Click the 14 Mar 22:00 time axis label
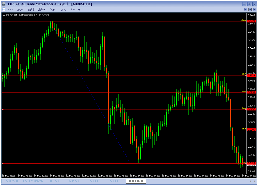The height and width of the screenshot is (185, 258). (x=105, y=176)
